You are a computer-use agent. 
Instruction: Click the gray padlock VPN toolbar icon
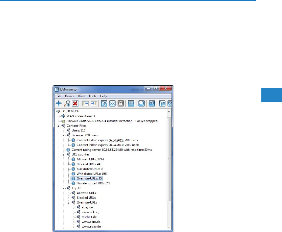(x=121, y=103)
